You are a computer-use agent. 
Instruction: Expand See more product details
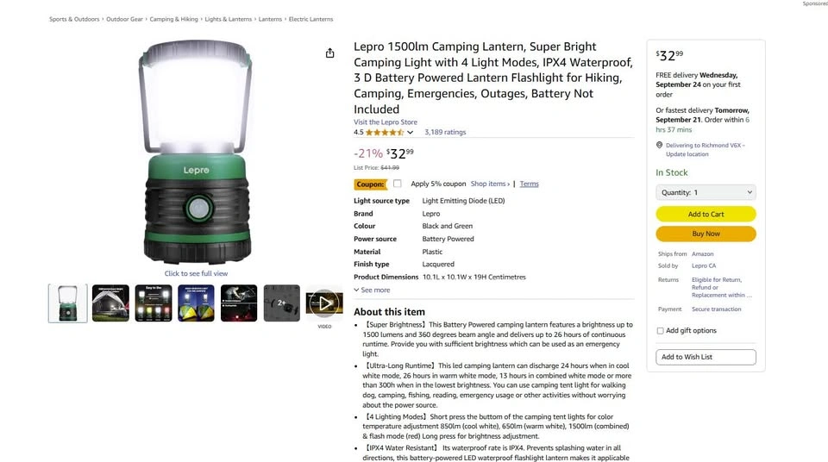(372, 290)
